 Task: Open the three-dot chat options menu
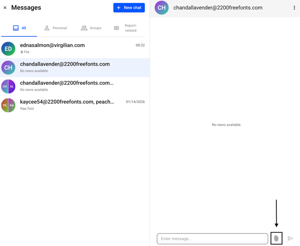pyautogui.click(x=294, y=8)
